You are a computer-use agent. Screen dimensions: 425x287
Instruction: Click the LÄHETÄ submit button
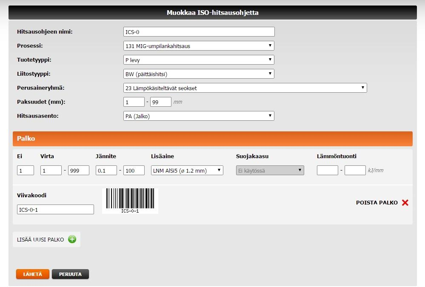(33, 274)
